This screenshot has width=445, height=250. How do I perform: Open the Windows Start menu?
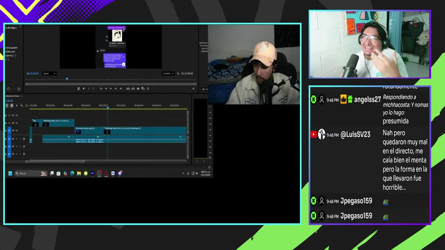coord(10,173)
